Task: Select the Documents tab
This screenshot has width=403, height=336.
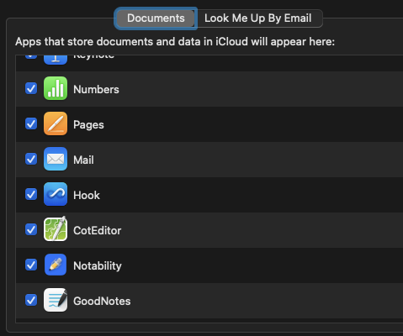Action: pos(156,18)
